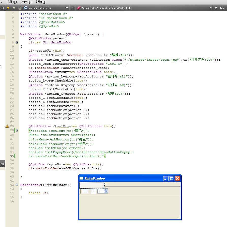Screen dimensions: 227x227
Task: Go back with the yellow left arrow
Action: coord(8,8)
